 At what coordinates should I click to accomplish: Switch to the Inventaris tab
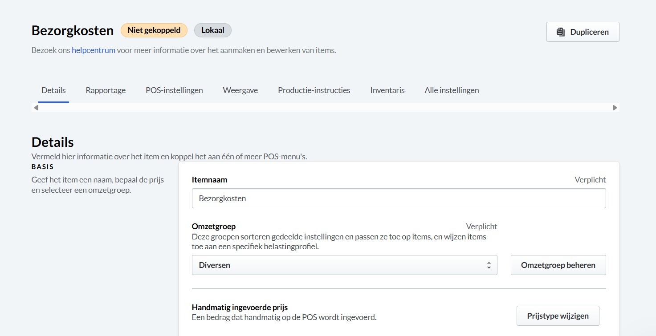point(387,90)
